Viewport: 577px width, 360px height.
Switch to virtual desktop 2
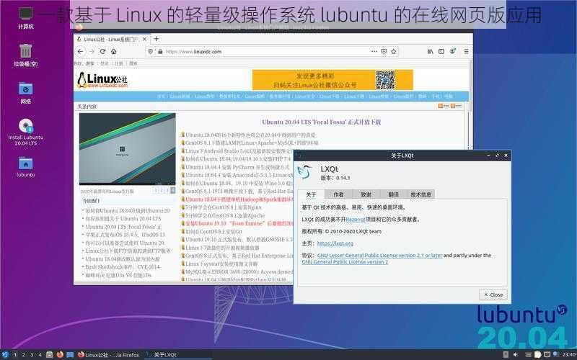(x=24, y=355)
